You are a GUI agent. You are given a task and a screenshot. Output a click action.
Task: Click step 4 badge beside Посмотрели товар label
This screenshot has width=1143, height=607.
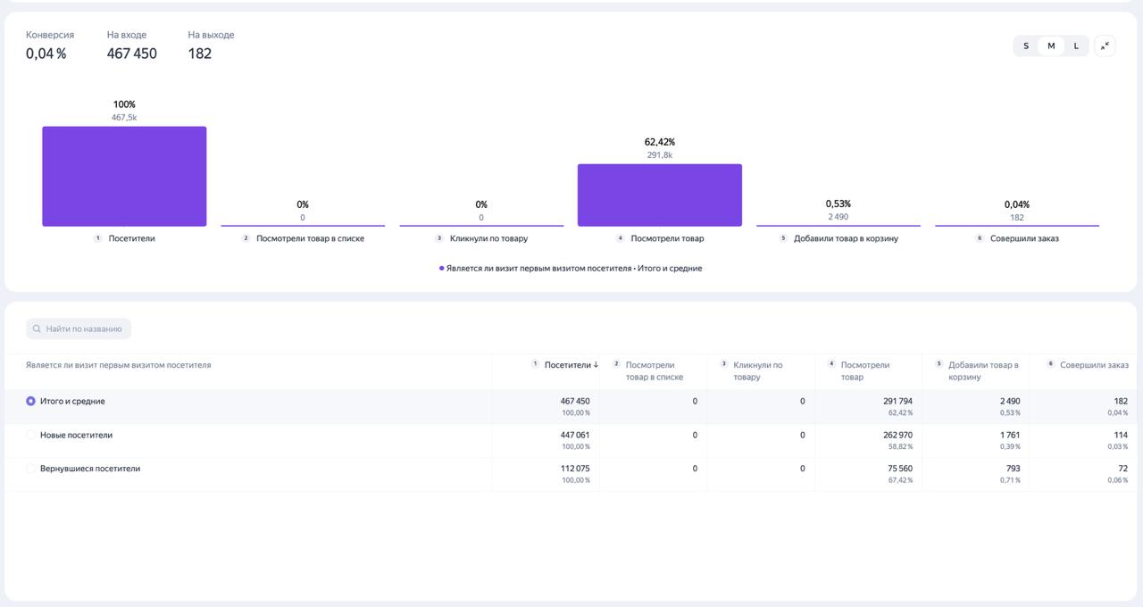coord(621,238)
